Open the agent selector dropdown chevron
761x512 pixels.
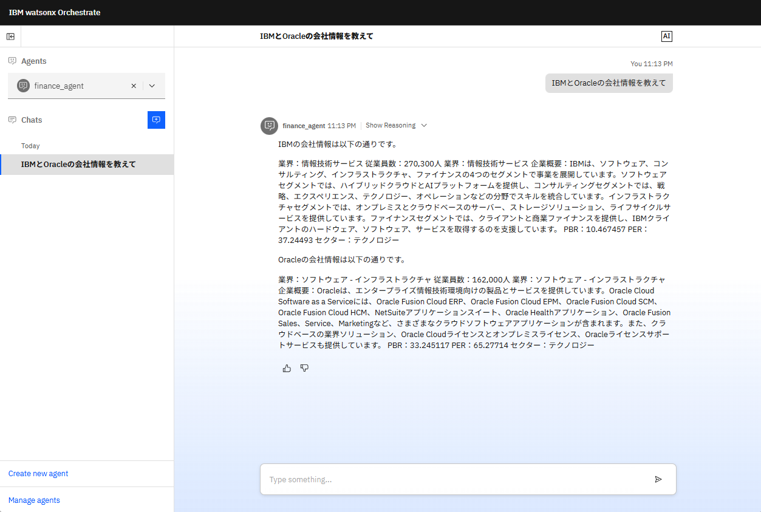(x=152, y=86)
